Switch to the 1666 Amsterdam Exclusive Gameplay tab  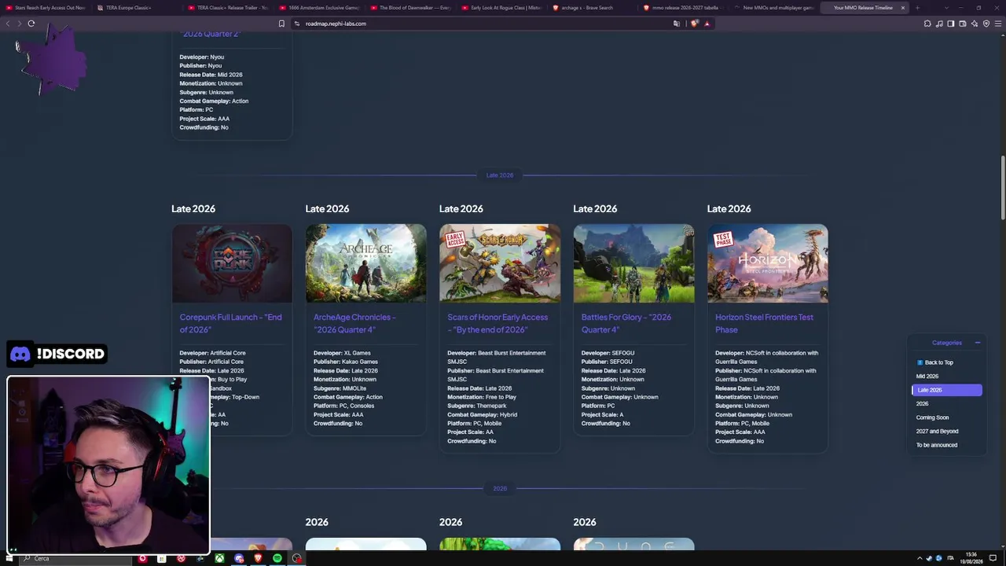tap(321, 8)
